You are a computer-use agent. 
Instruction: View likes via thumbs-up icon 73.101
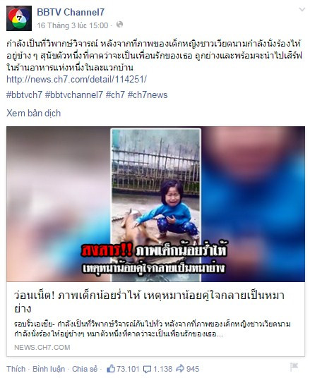(x=123, y=369)
